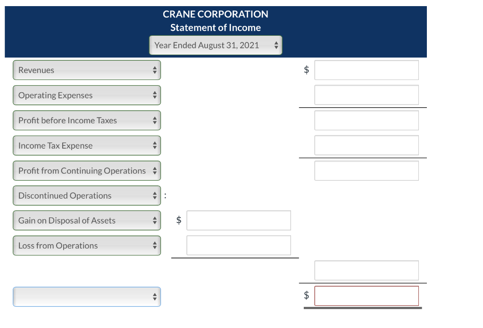Click the CRANE CORPORATION title

tap(216, 14)
